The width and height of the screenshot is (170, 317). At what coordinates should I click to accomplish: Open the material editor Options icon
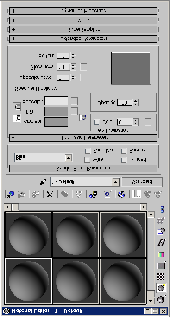point(161,231)
